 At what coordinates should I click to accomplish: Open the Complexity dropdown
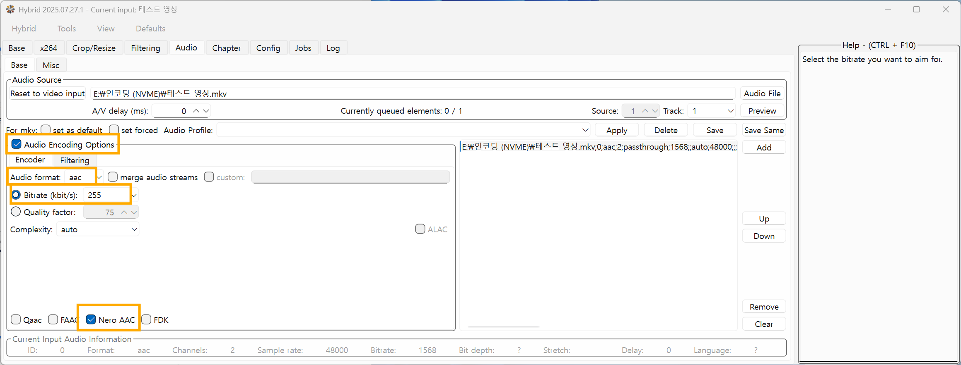(x=98, y=229)
